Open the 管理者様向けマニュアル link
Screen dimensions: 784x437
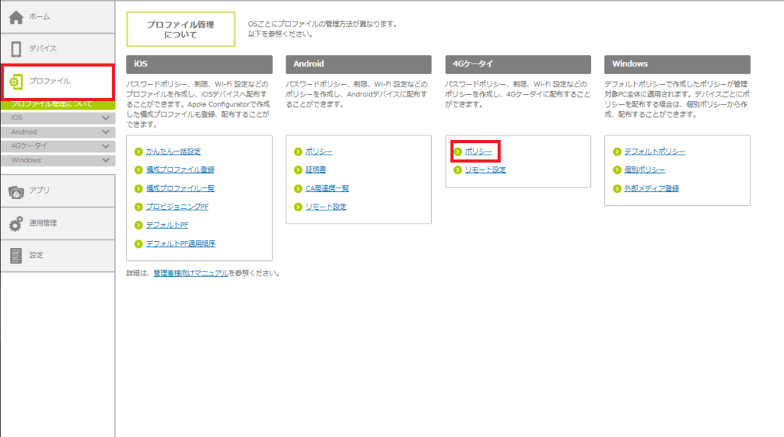coord(191,273)
